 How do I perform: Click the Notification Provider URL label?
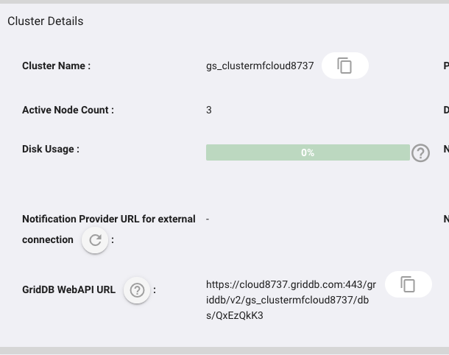(x=109, y=230)
